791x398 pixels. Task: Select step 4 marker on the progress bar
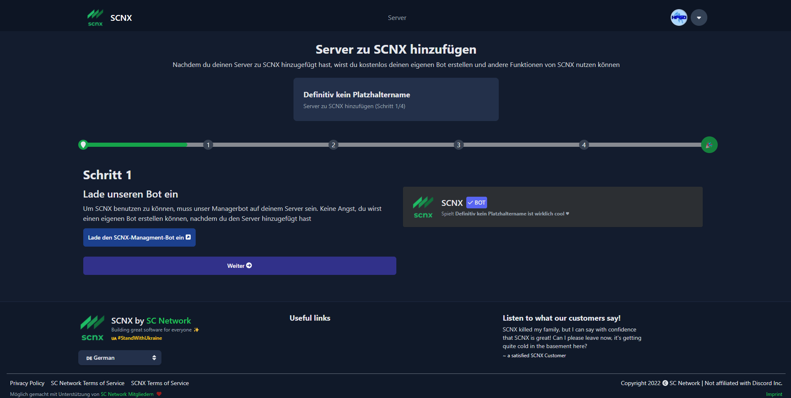pyautogui.click(x=584, y=145)
